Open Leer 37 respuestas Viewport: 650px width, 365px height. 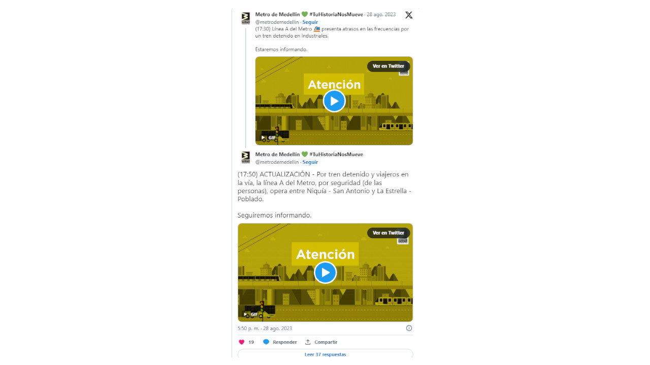coord(325,354)
